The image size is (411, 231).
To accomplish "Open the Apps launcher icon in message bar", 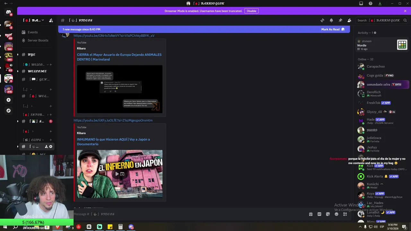I will pyautogui.click(x=345, y=214).
